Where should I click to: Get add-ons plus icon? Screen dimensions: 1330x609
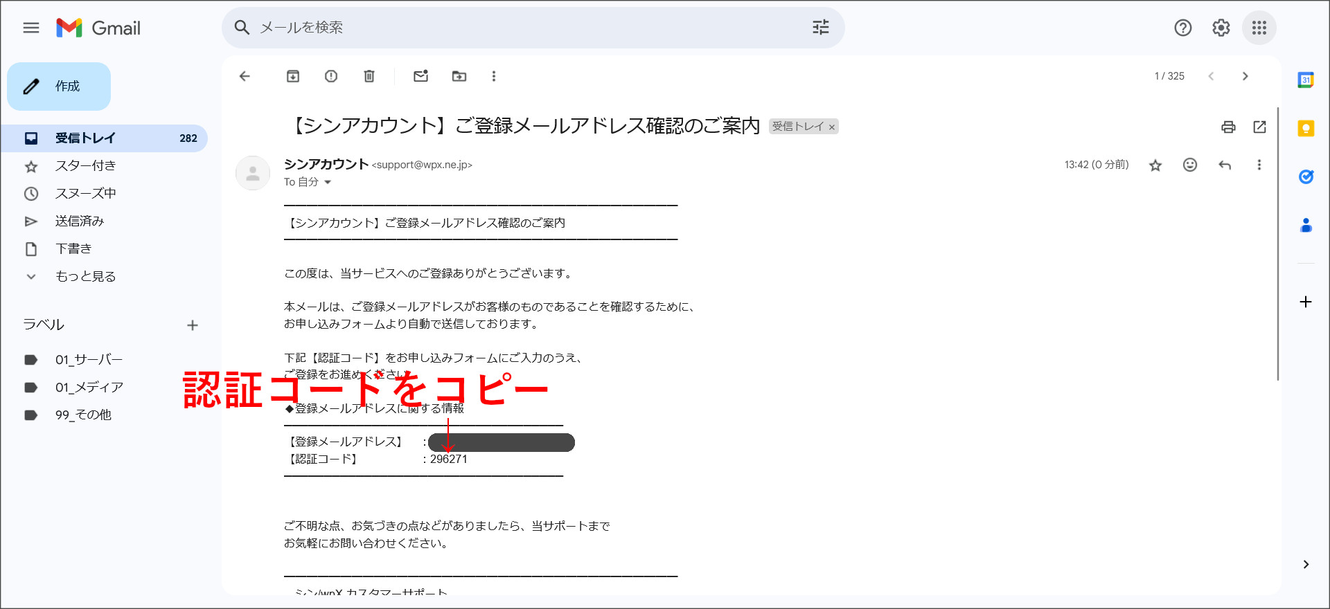click(x=1306, y=302)
